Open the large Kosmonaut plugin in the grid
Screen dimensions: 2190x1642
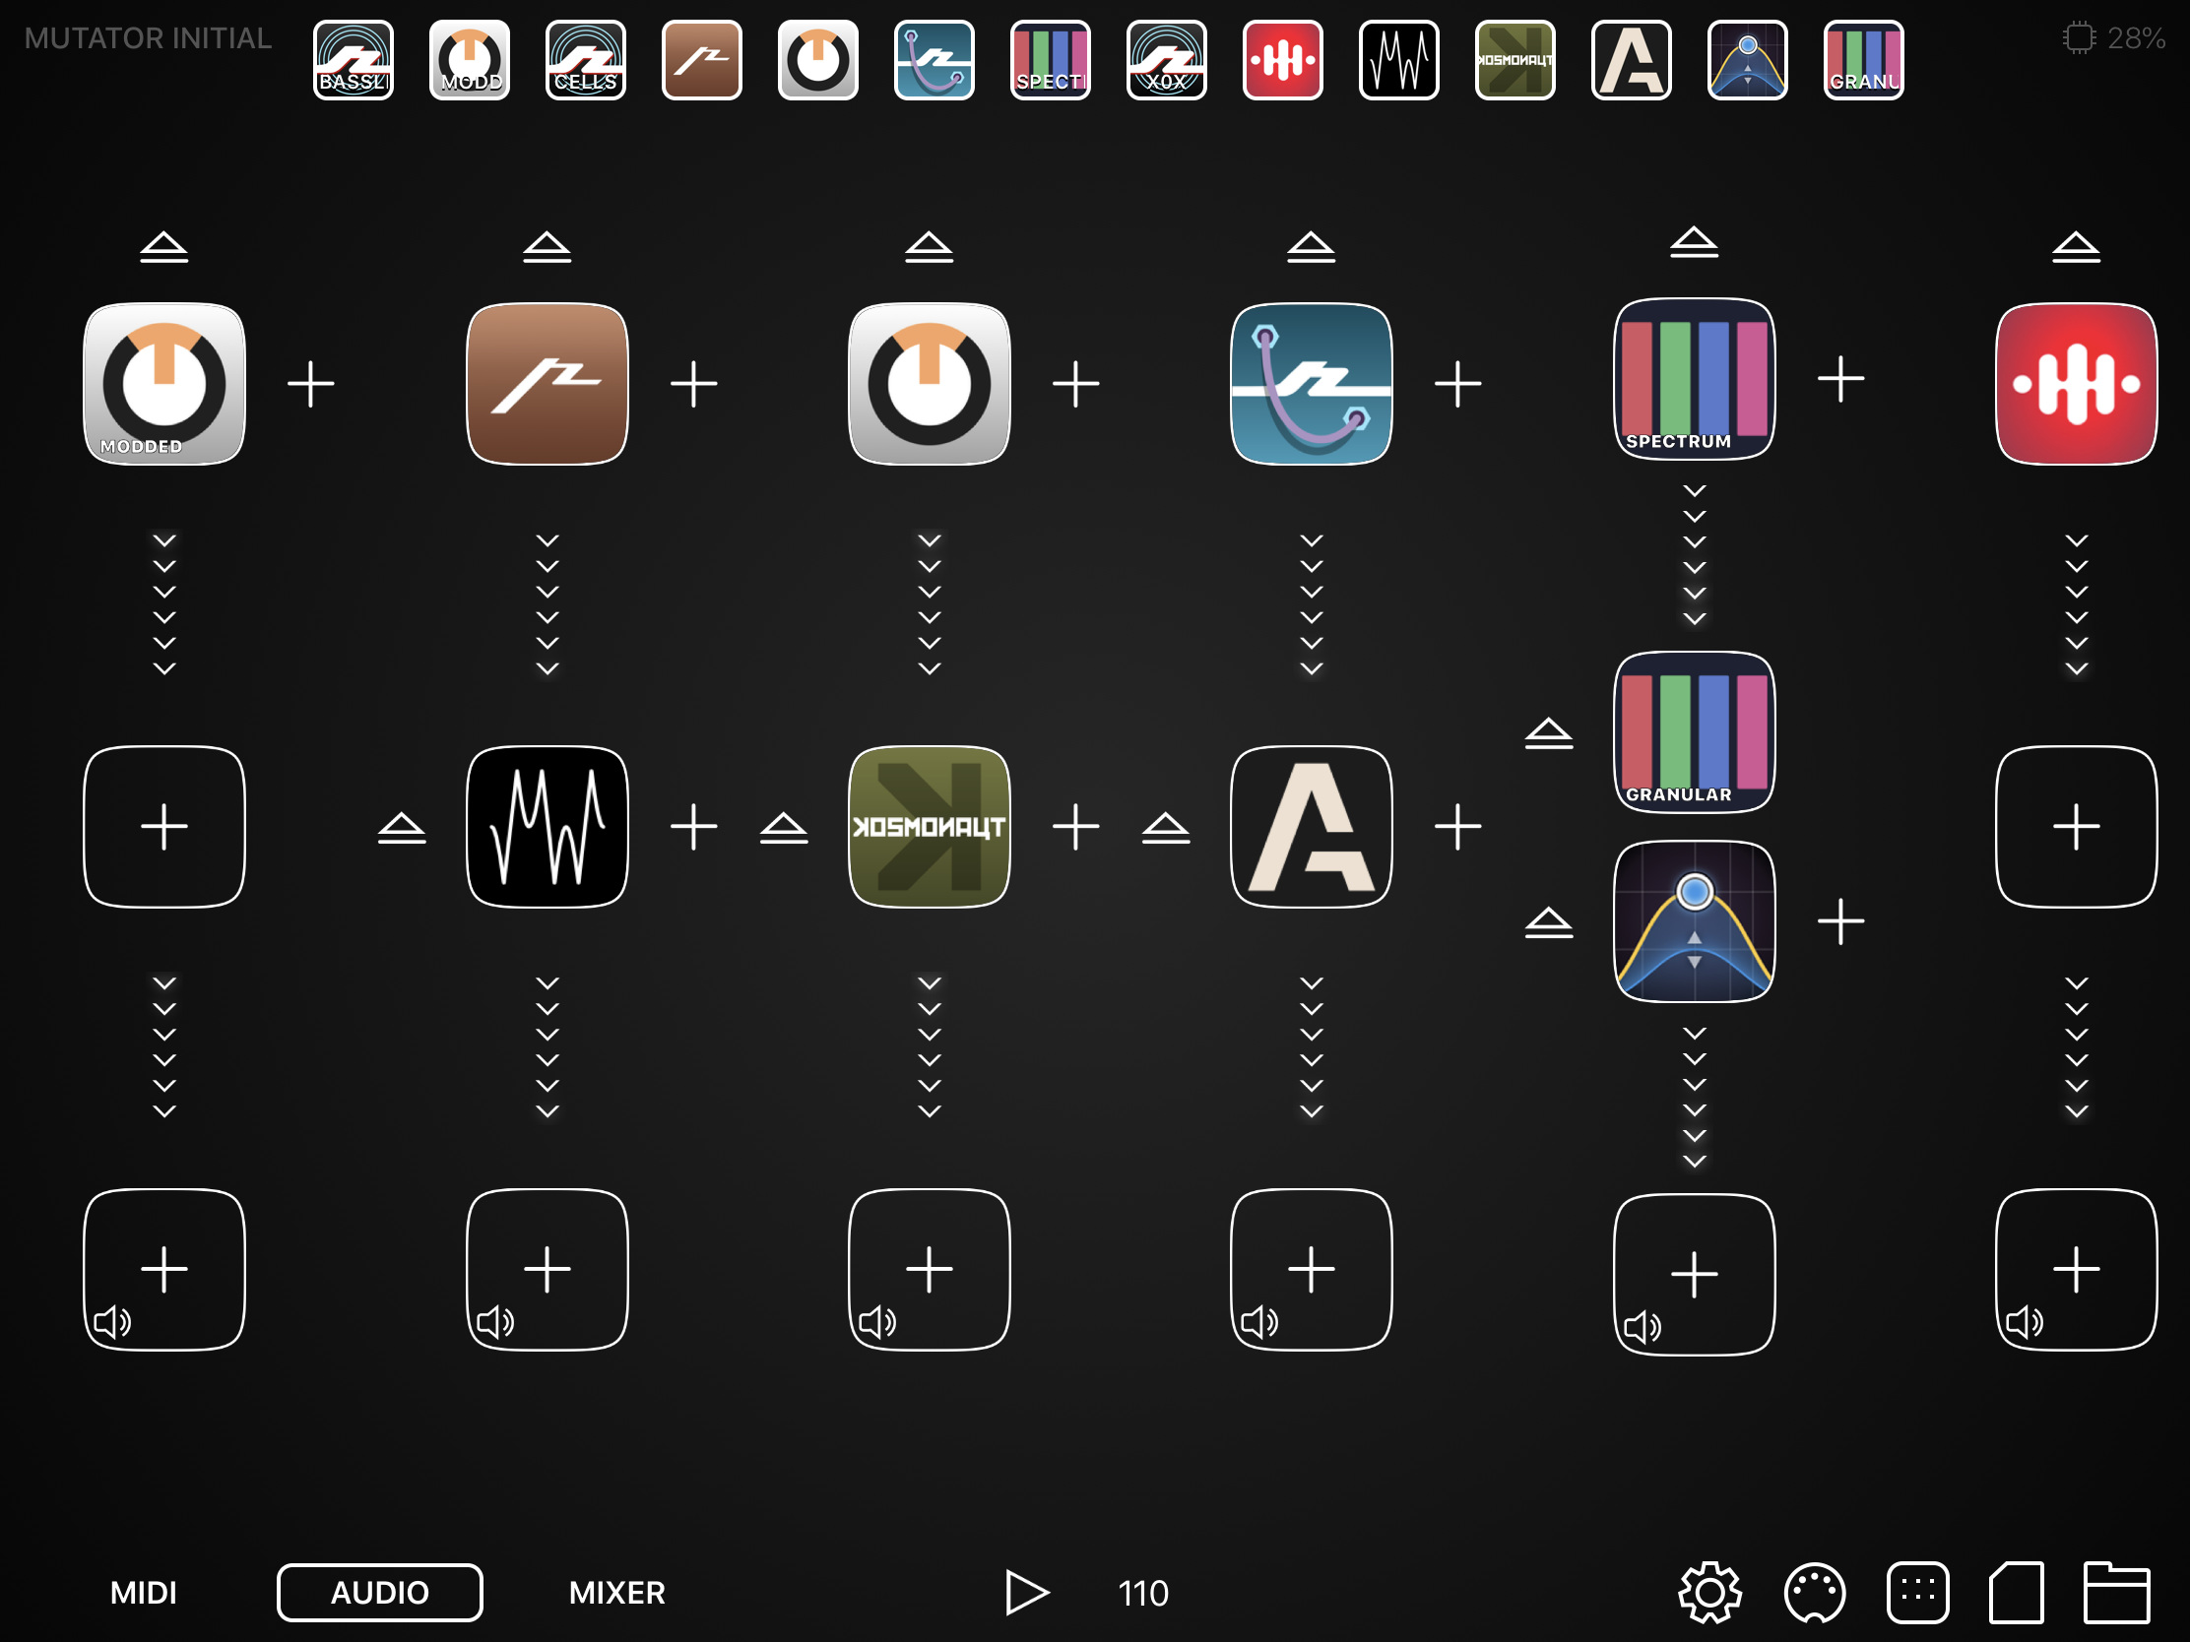[x=930, y=827]
